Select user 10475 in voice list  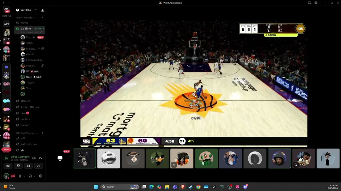pos(32,43)
